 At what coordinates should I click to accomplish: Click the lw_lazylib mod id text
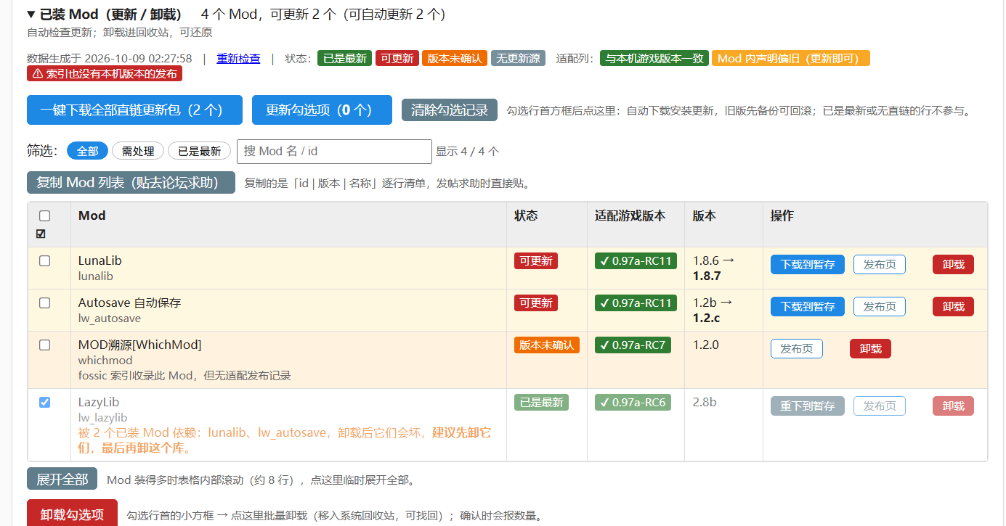click(x=102, y=418)
